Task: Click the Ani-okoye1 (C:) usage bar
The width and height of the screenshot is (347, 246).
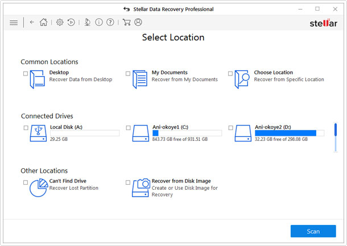Action: (x=187, y=133)
